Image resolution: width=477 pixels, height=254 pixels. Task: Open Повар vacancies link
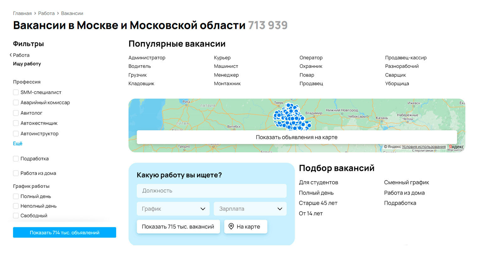(x=307, y=75)
